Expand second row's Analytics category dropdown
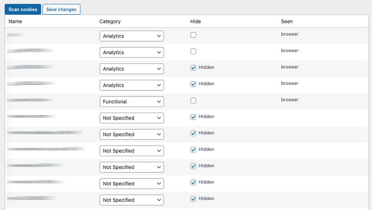 [x=132, y=52]
